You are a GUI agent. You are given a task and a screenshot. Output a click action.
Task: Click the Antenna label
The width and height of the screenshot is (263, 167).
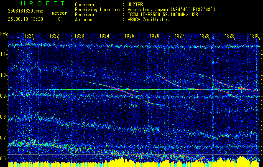84,20
